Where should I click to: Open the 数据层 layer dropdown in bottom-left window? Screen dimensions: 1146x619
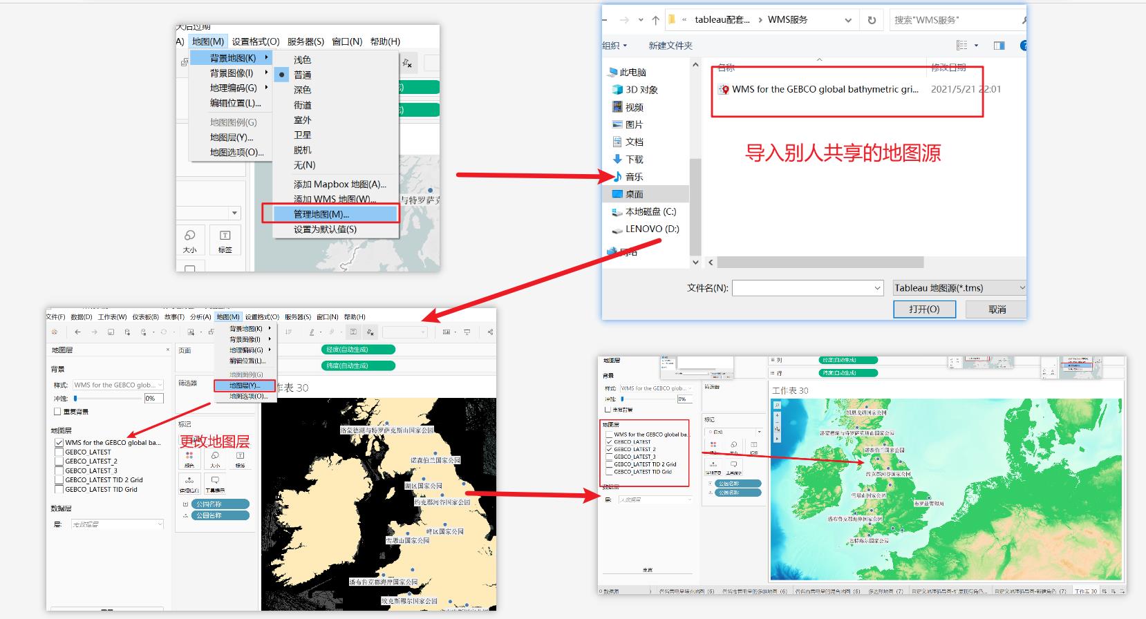[x=118, y=524]
